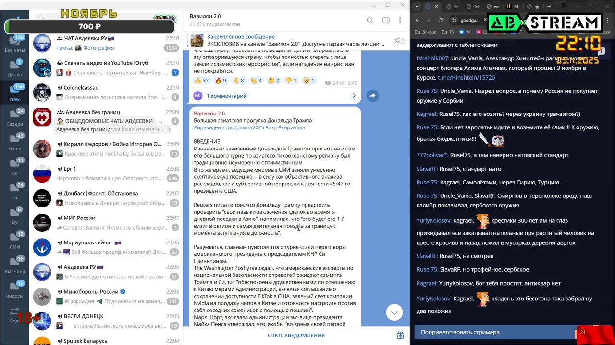Reload the goodgame browser page

(x=441, y=20)
